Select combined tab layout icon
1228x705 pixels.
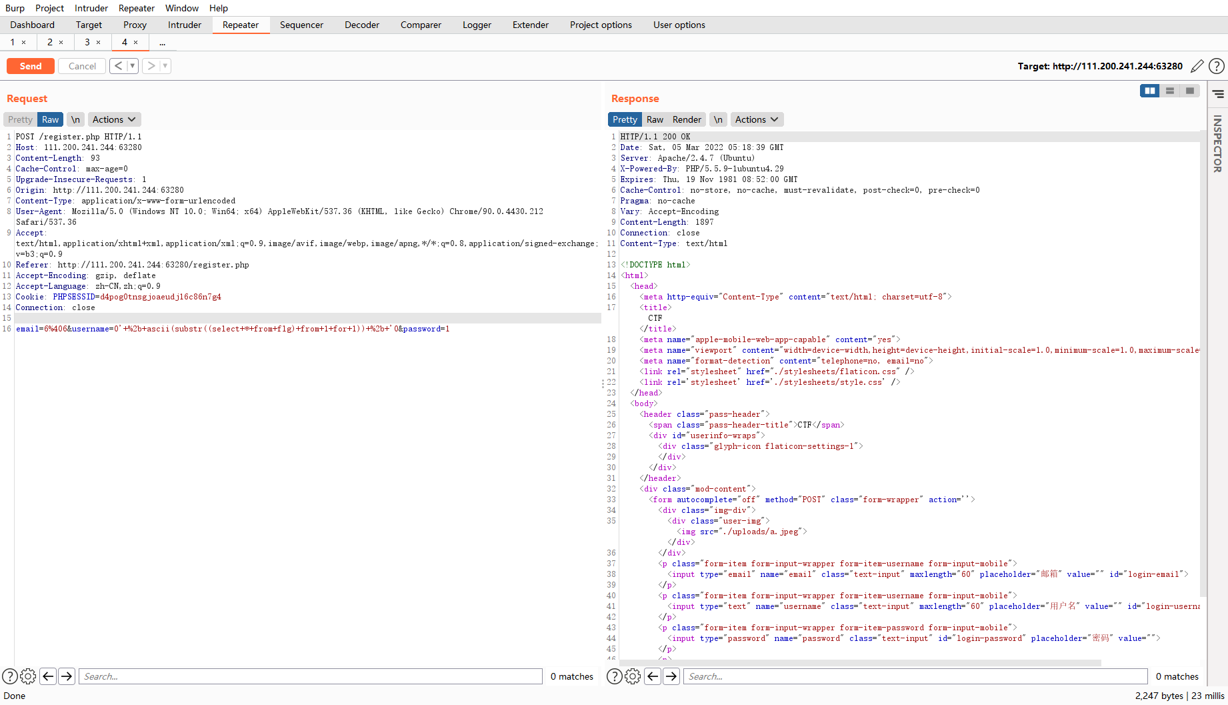click(x=1190, y=91)
